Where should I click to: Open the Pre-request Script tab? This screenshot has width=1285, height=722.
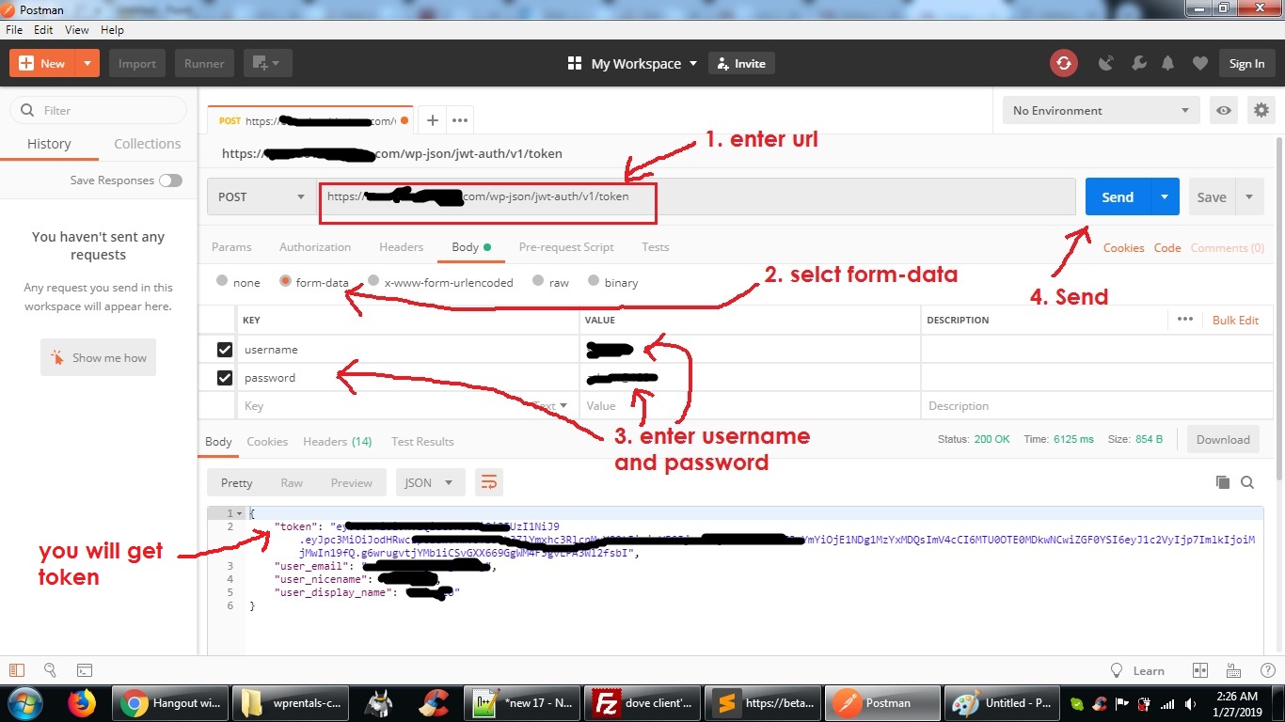(566, 246)
